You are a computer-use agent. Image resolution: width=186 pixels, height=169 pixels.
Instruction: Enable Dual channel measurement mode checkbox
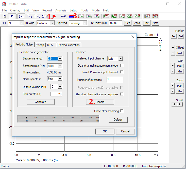pos(122,66)
